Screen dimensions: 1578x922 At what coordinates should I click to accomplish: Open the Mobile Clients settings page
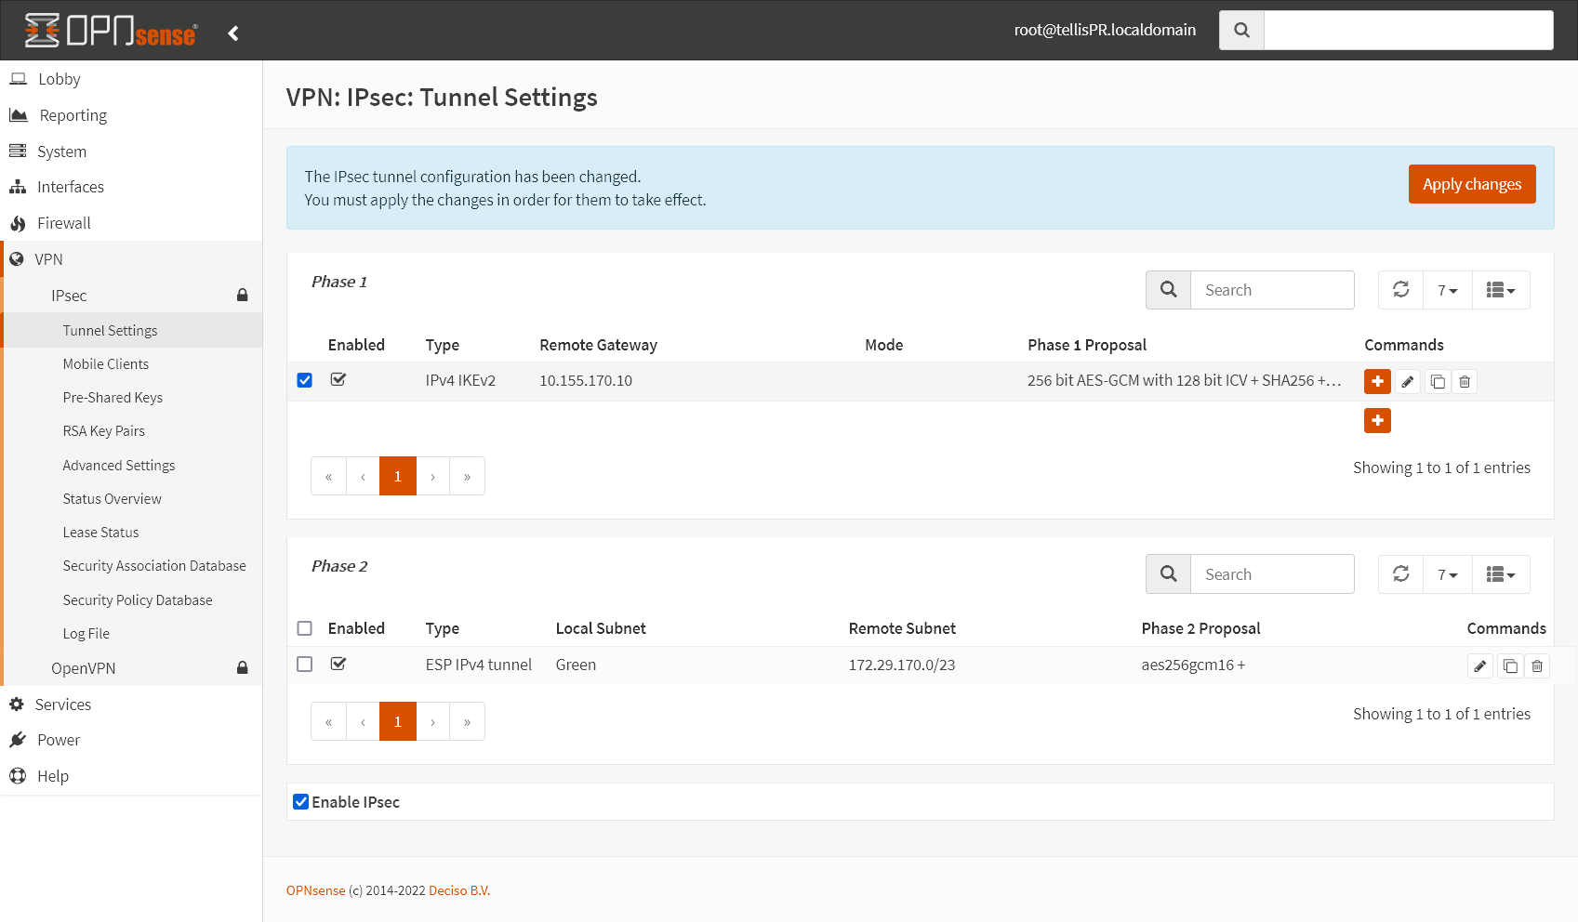point(105,363)
